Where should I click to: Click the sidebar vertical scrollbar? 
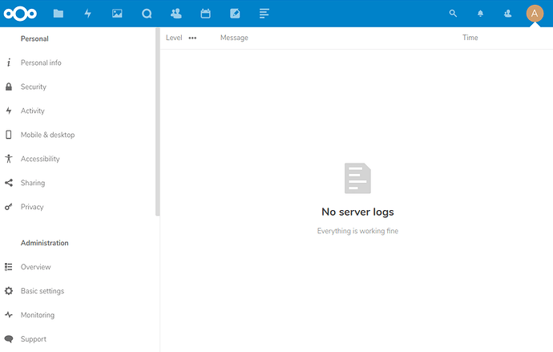[158, 122]
